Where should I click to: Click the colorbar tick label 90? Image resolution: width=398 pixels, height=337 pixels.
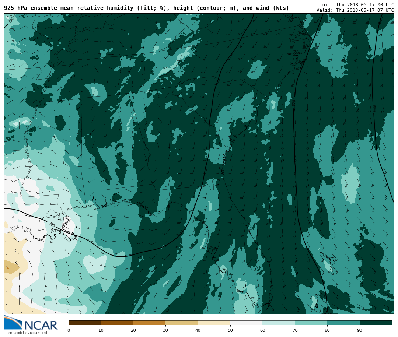point(360,330)
